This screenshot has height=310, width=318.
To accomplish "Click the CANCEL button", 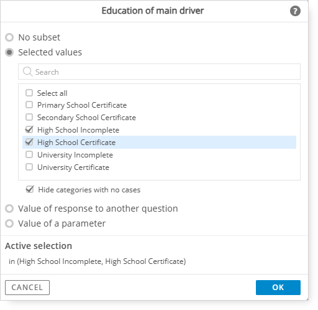I will 27,288.
